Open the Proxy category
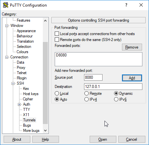 click(21, 68)
